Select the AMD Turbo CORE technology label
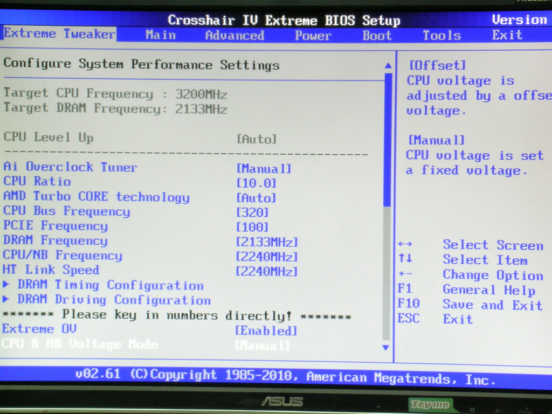552x414 pixels. pyautogui.click(x=96, y=196)
